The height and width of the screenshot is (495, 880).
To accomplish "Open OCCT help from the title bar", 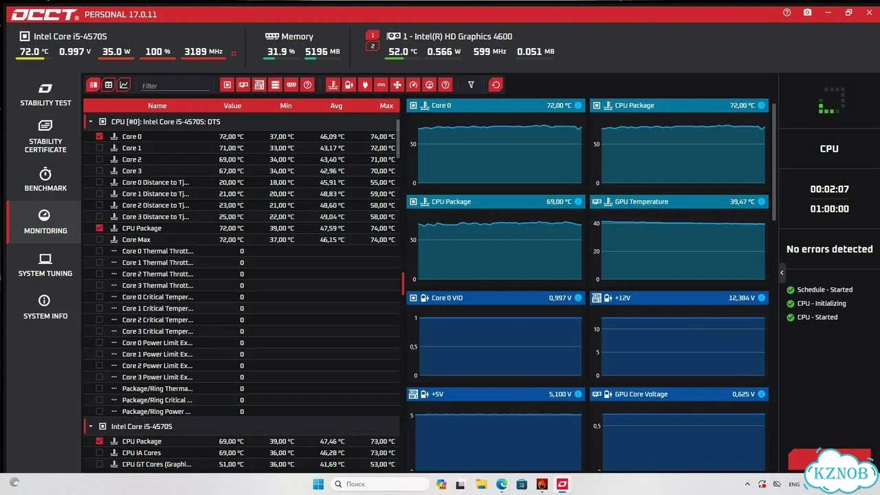I will pos(787,12).
